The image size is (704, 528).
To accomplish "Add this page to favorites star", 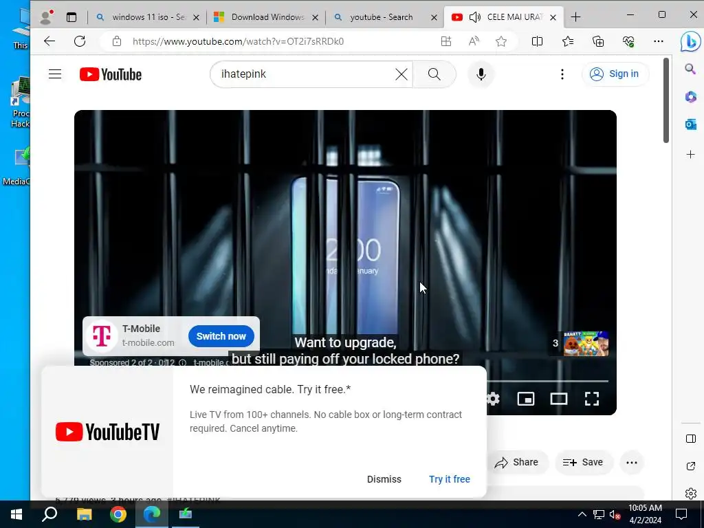I will 501,41.
